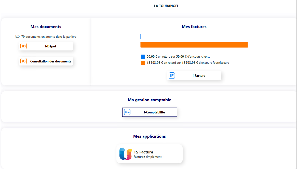
Task: Click the blue clients legend square
Action: point(143,57)
